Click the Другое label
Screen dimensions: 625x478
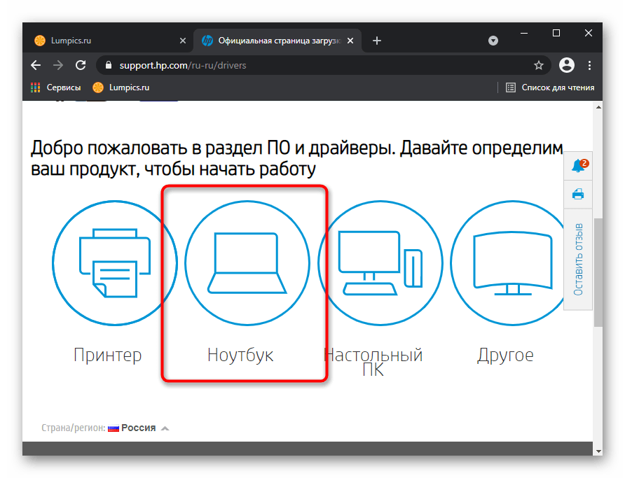click(x=505, y=355)
